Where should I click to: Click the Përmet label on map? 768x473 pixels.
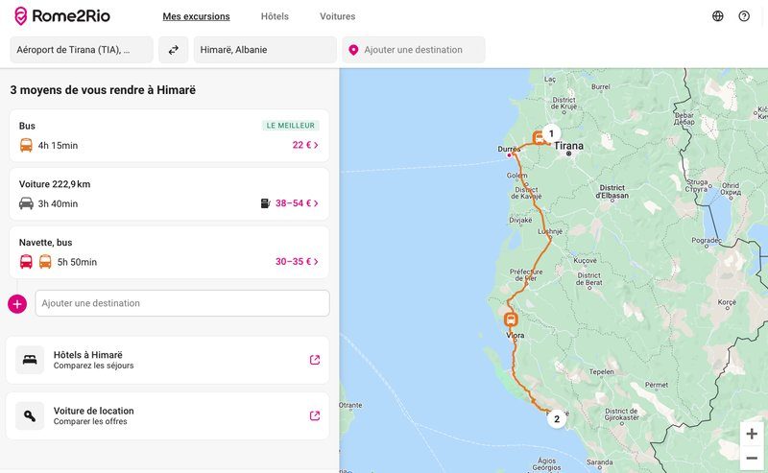pyautogui.click(x=657, y=385)
